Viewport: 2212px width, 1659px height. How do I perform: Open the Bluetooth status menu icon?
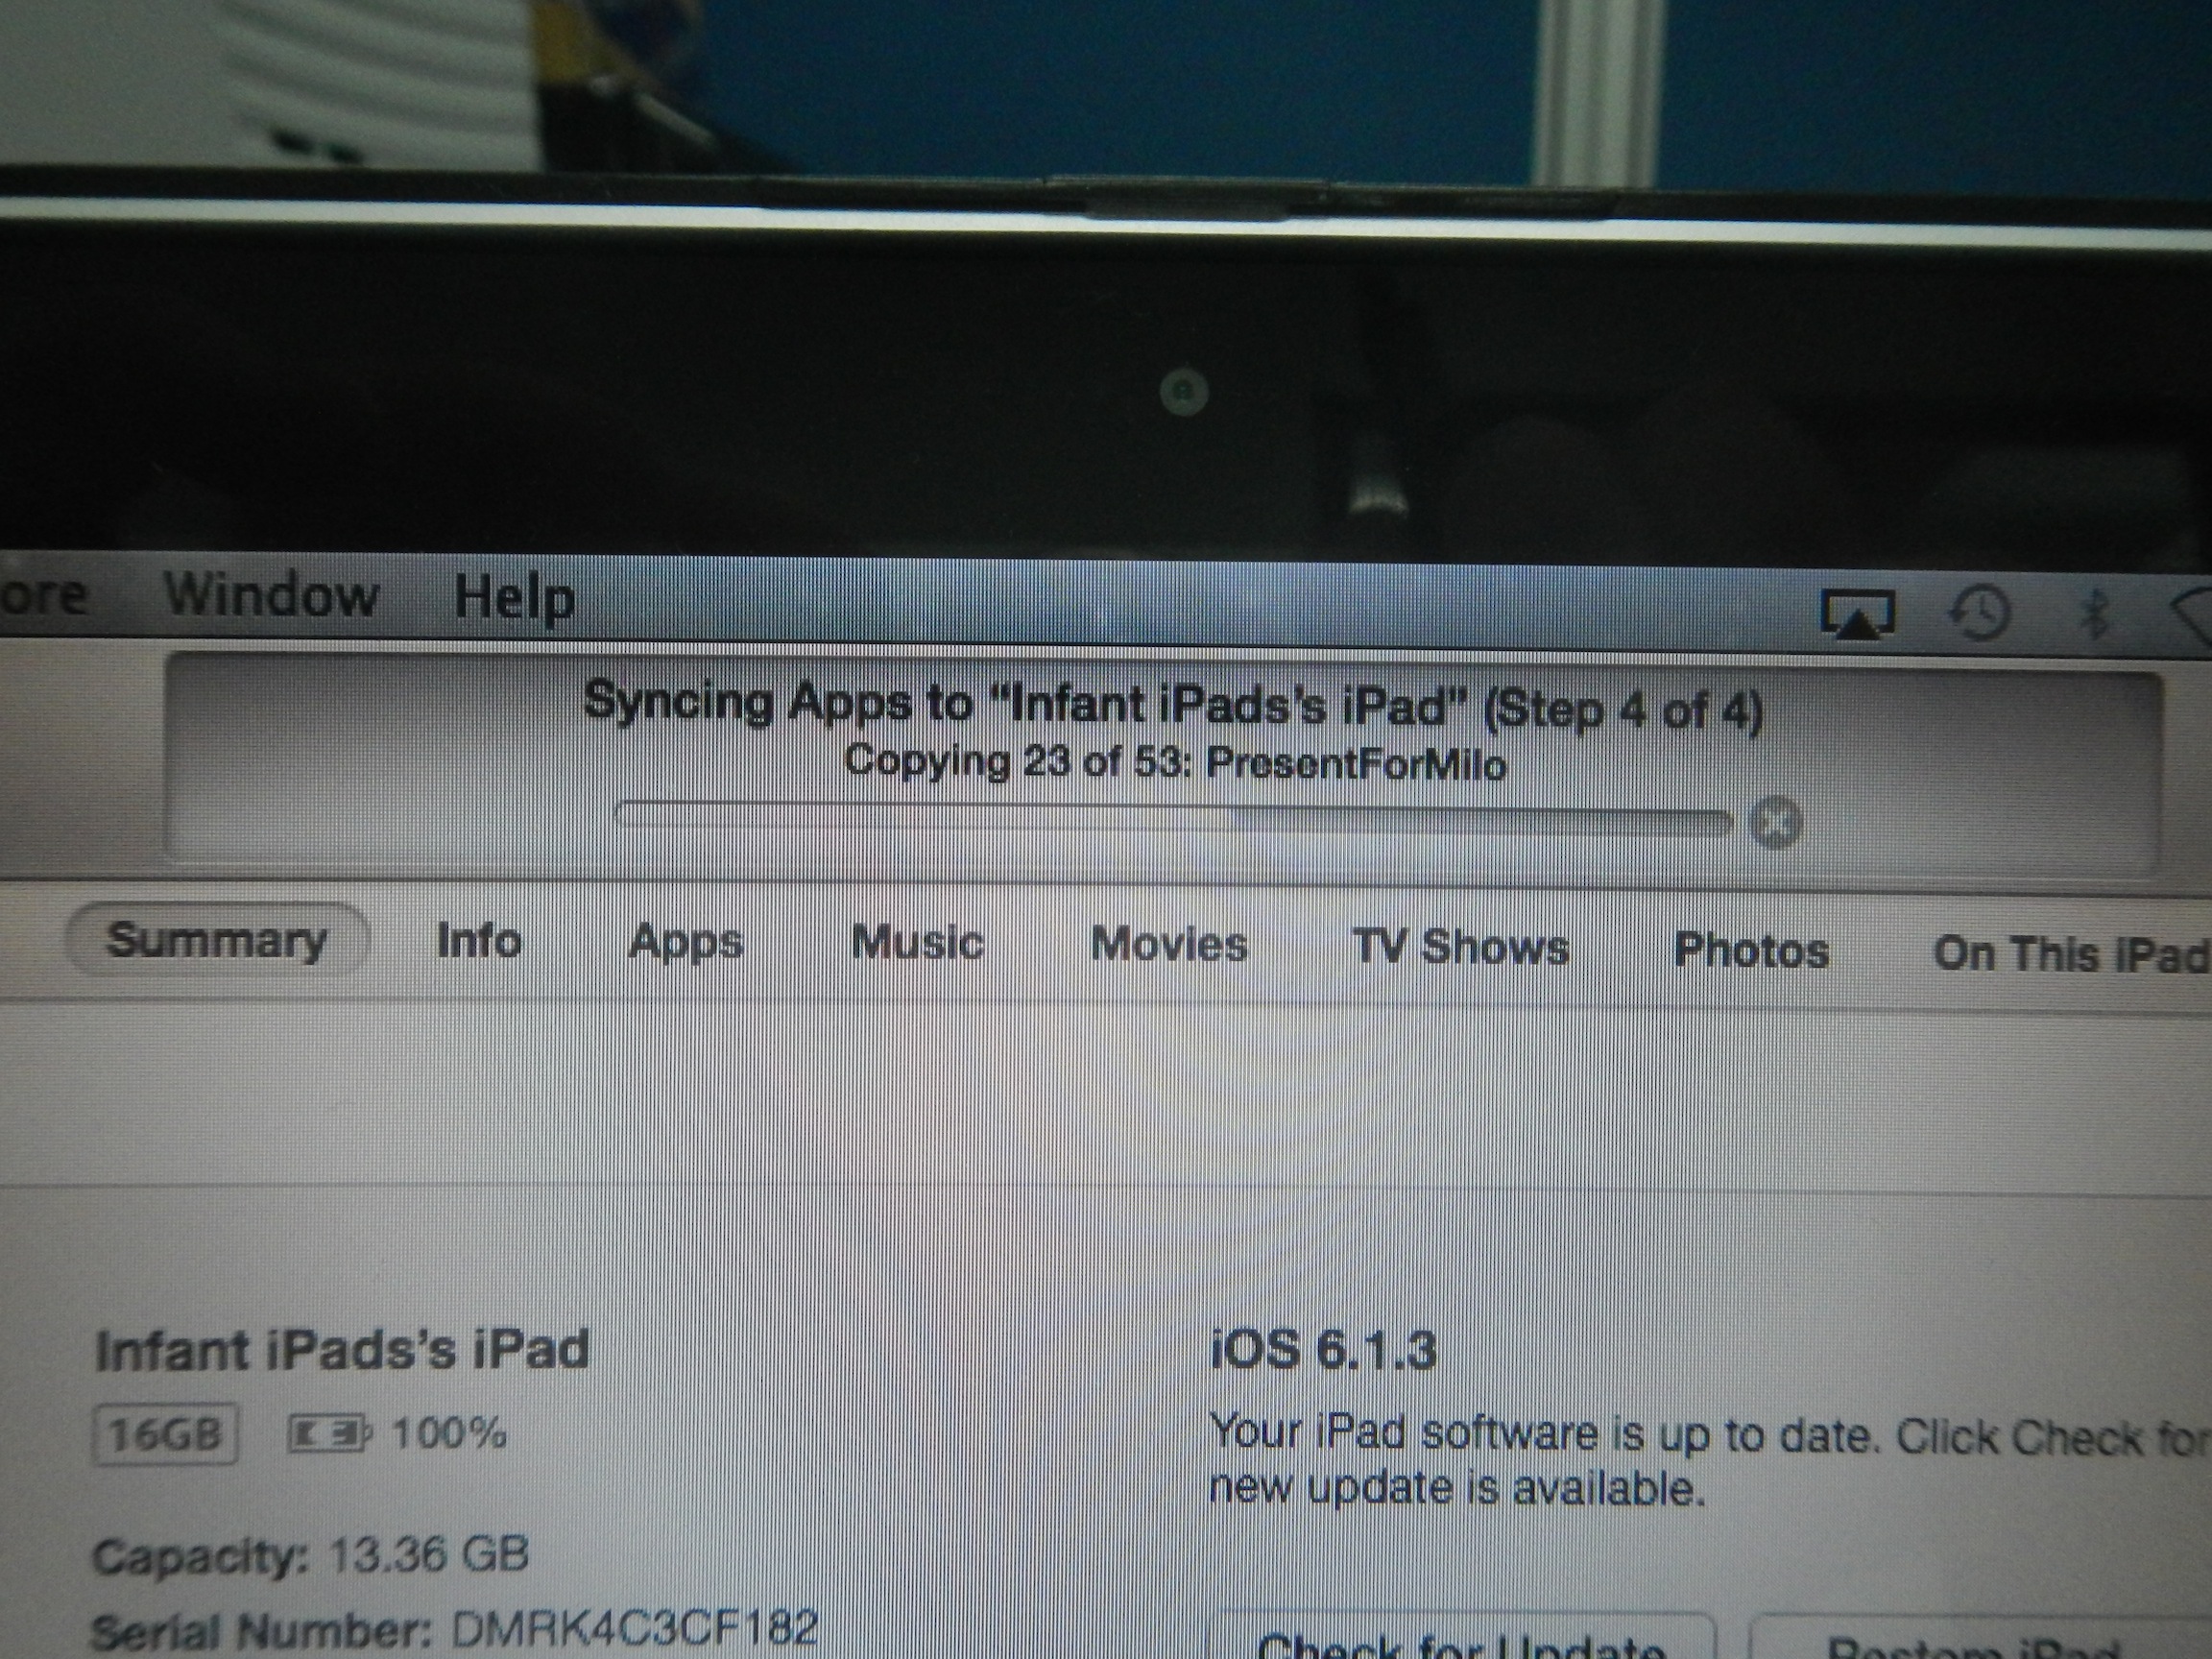(x=2093, y=613)
